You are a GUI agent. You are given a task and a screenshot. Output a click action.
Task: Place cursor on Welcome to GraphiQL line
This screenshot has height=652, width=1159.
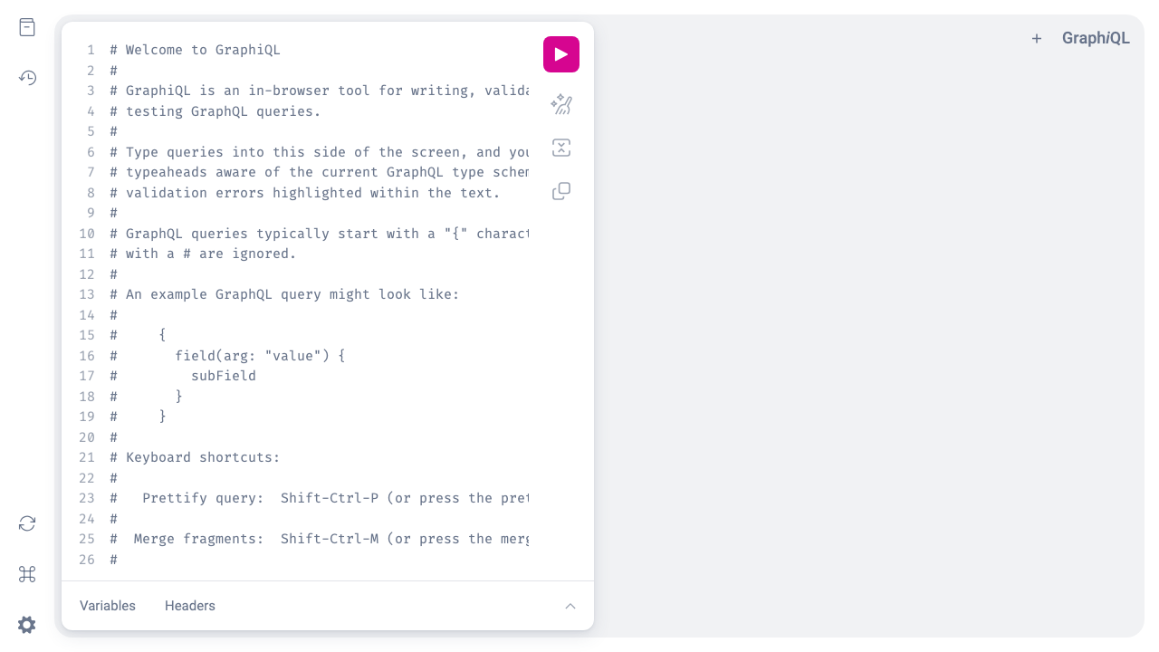(195, 50)
